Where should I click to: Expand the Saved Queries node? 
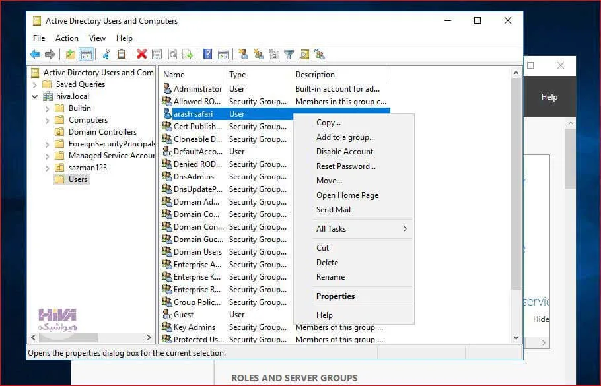pos(35,84)
